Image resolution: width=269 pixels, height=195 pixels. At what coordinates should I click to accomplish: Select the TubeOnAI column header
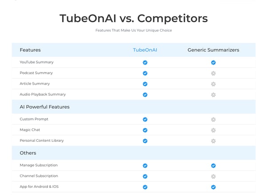(x=145, y=50)
